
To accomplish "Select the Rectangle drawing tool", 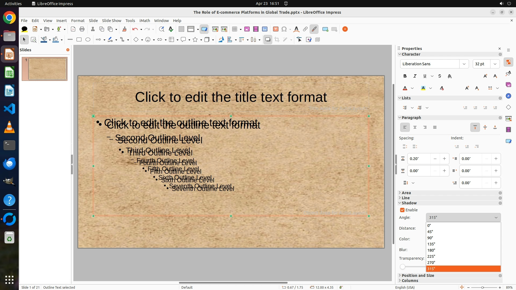I will click(x=79, y=40).
